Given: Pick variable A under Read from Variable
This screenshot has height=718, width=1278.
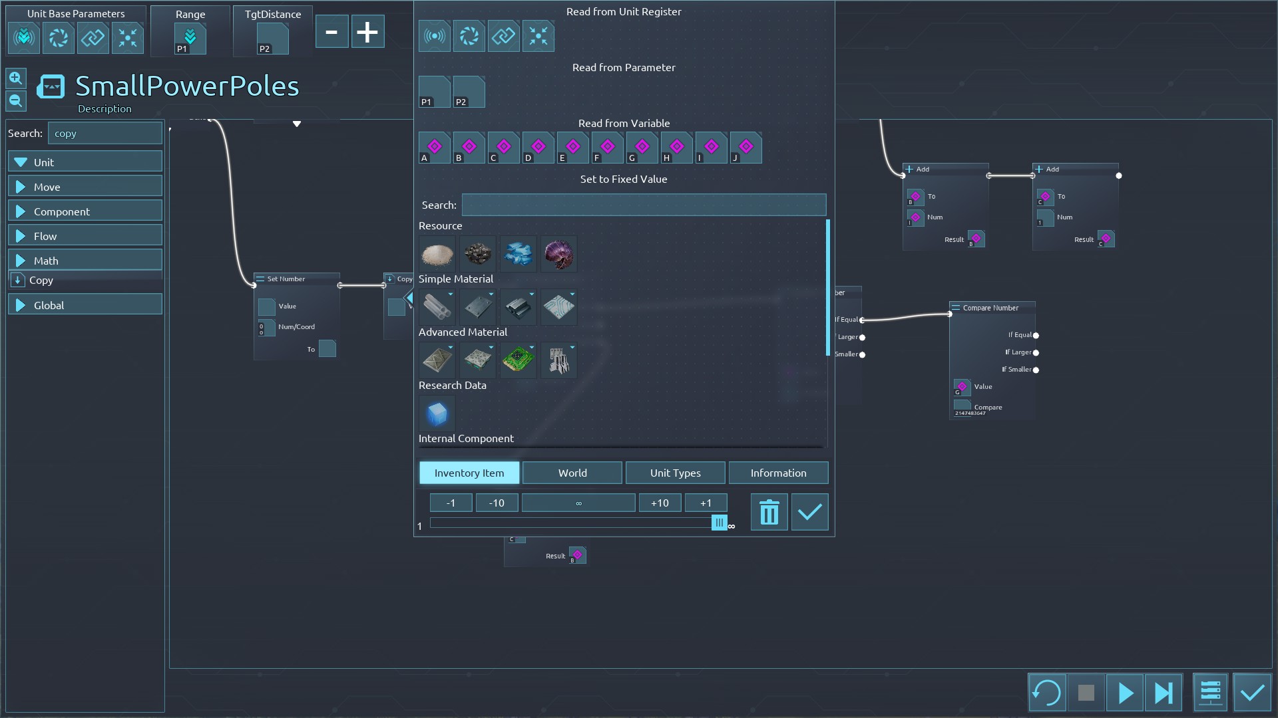Looking at the screenshot, I should coord(434,148).
